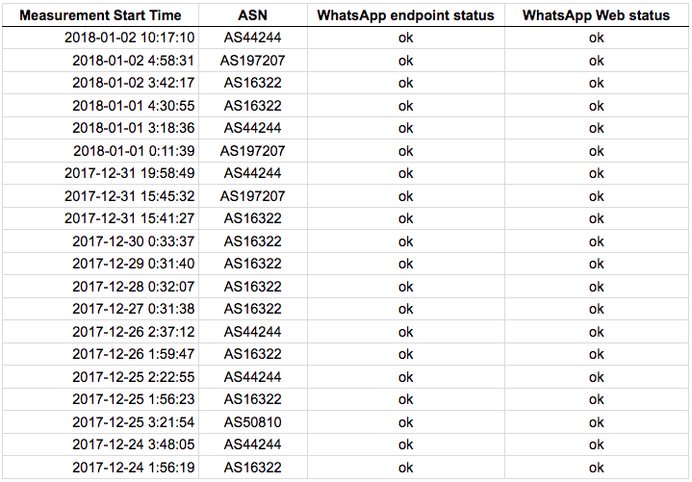The width and height of the screenshot is (692, 482).
Task: Click the WhatsApp endpoint status header
Action: pos(405,15)
